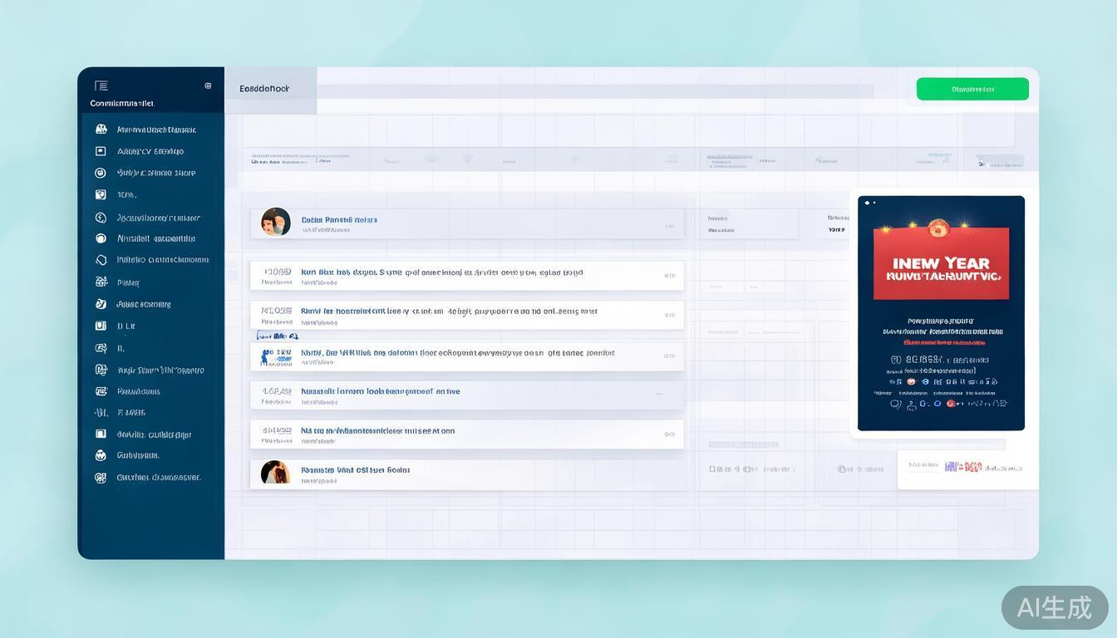Viewport: 1117px width, 638px height.
Task: Click the white filled square icon near sidebar bottom
Action: (101, 434)
